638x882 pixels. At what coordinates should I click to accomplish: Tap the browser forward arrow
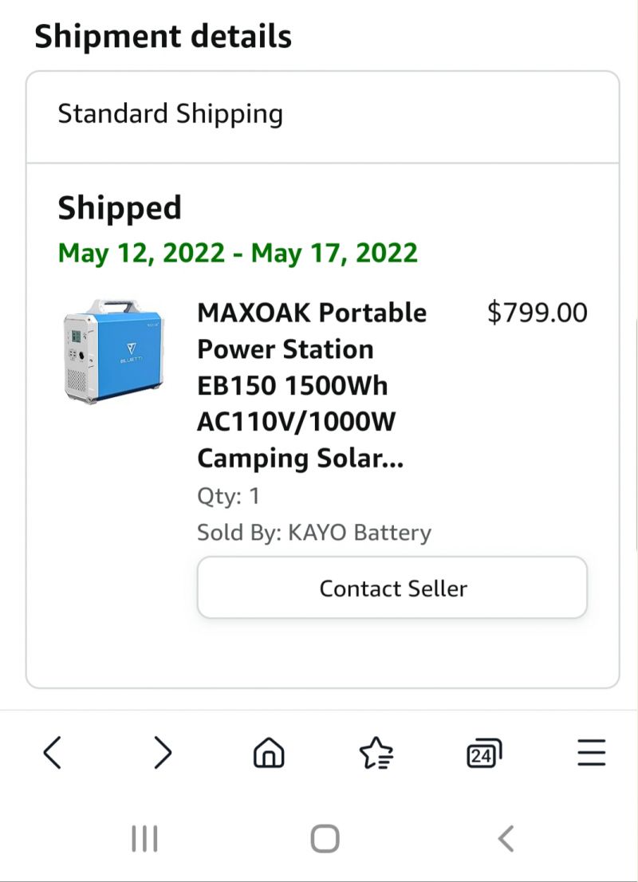(163, 753)
